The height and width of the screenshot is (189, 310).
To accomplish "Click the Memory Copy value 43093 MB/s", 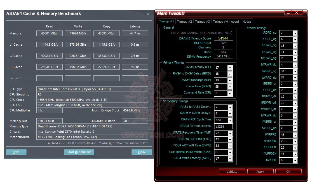I will [106, 33].
